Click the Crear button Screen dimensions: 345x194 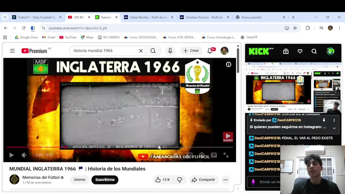coord(191,51)
